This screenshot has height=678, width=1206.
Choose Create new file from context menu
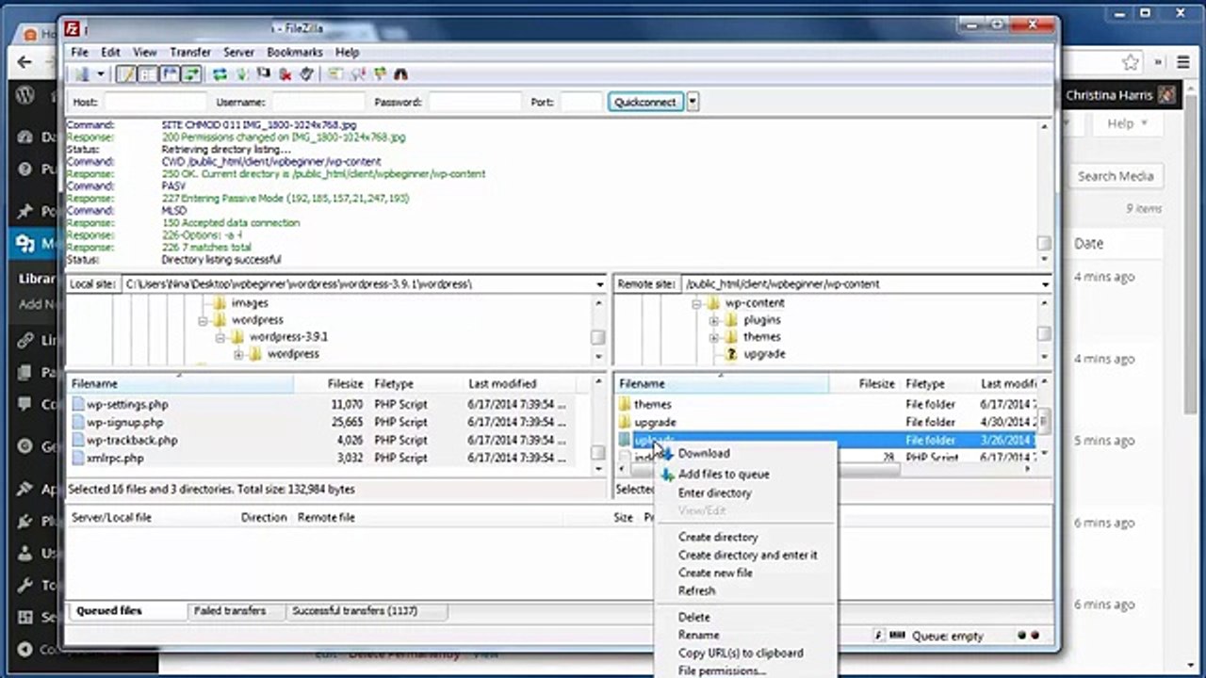click(715, 573)
